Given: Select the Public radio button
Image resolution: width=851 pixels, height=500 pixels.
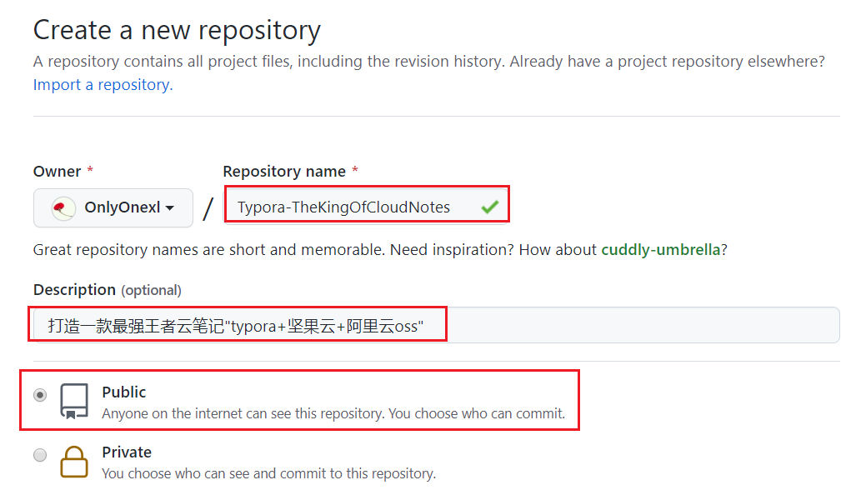Looking at the screenshot, I should pyautogui.click(x=40, y=395).
